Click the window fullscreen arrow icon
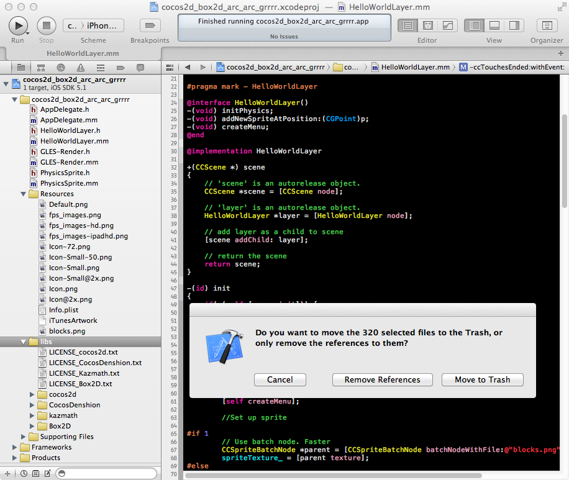 [x=561, y=7]
